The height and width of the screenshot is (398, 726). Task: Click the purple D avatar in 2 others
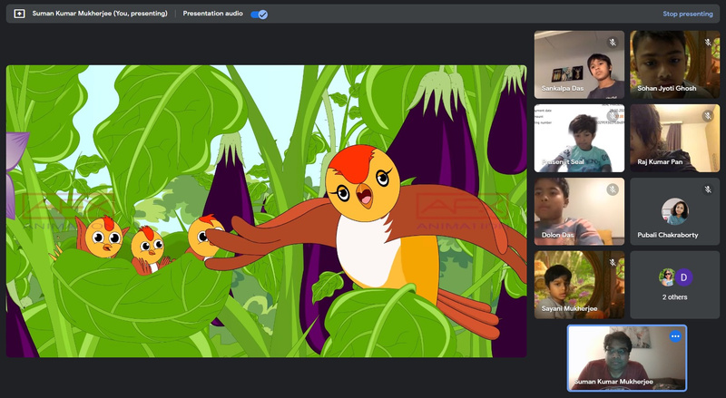click(685, 277)
